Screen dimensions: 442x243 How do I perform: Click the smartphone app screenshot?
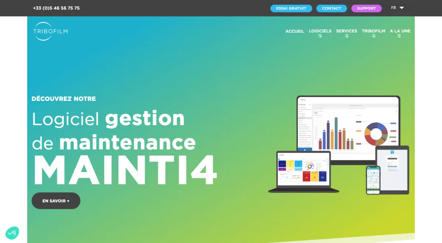(x=373, y=180)
